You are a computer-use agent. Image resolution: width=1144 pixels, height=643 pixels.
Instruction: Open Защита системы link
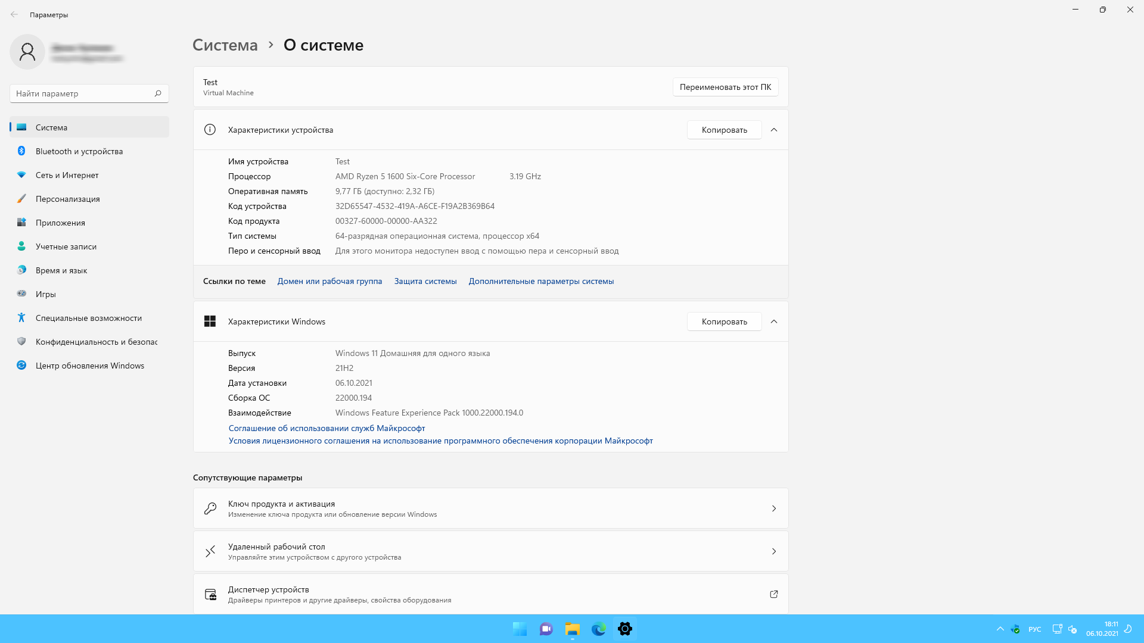[425, 281]
